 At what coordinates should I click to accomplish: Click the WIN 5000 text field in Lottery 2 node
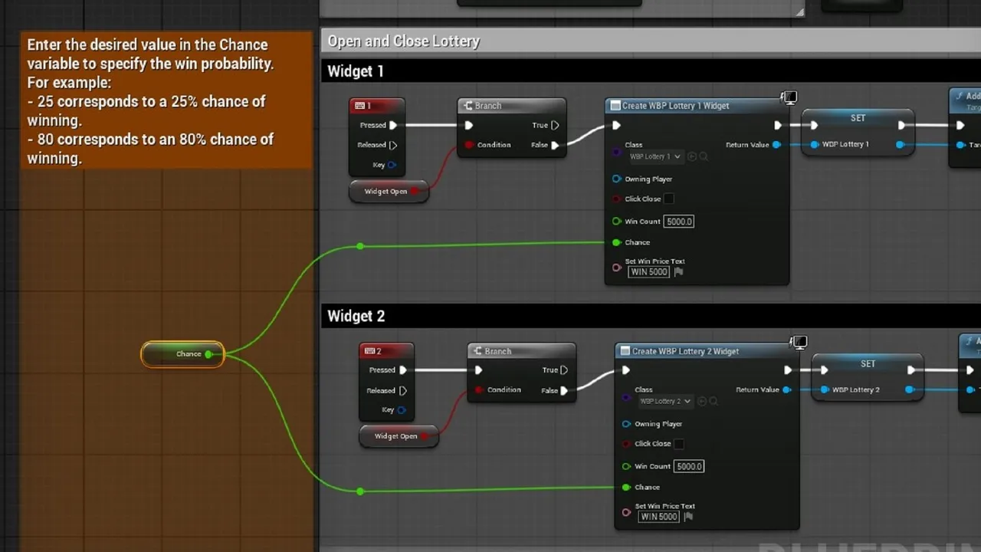(659, 517)
